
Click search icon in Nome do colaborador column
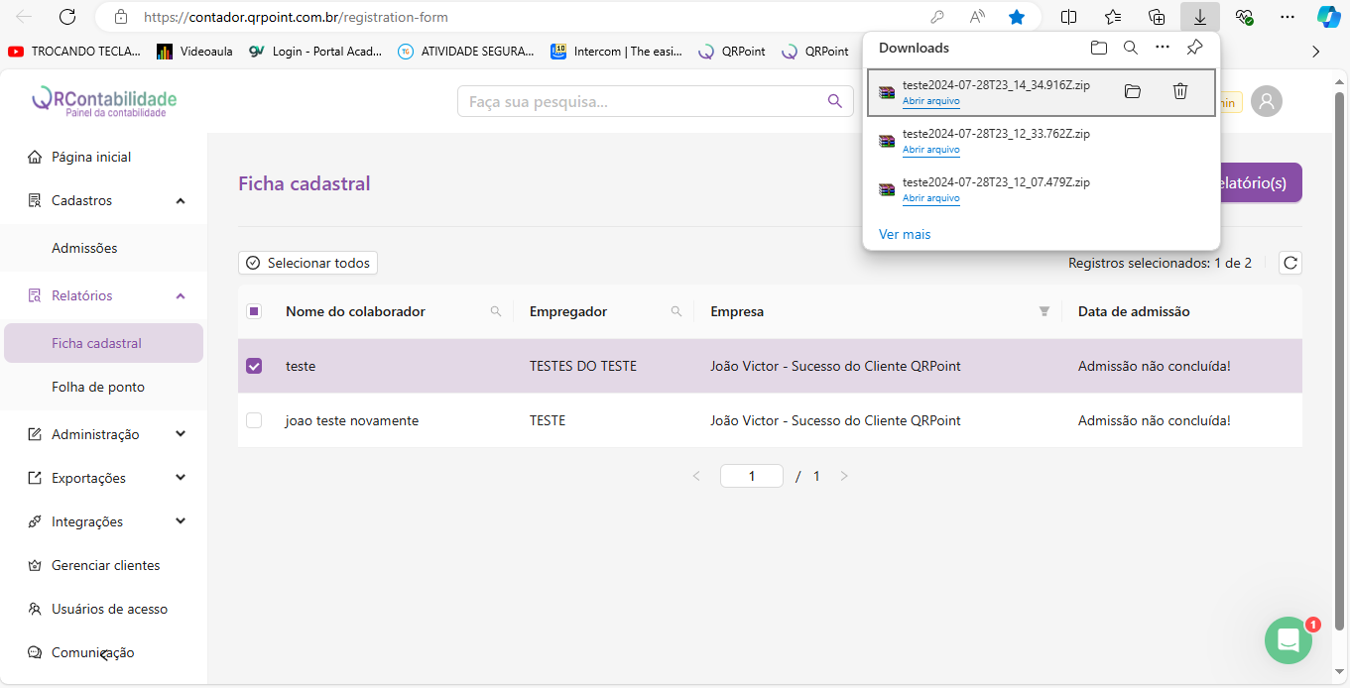pos(496,311)
